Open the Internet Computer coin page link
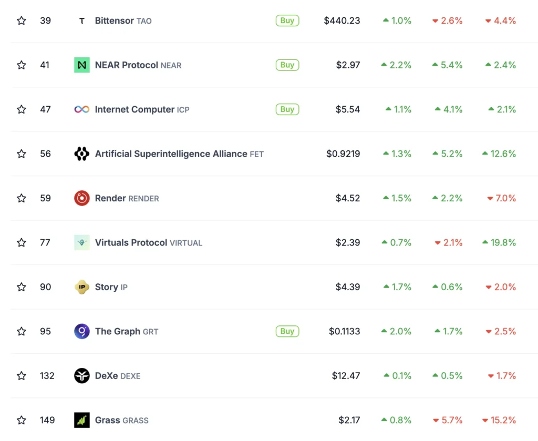The image size is (538, 441). (x=134, y=109)
